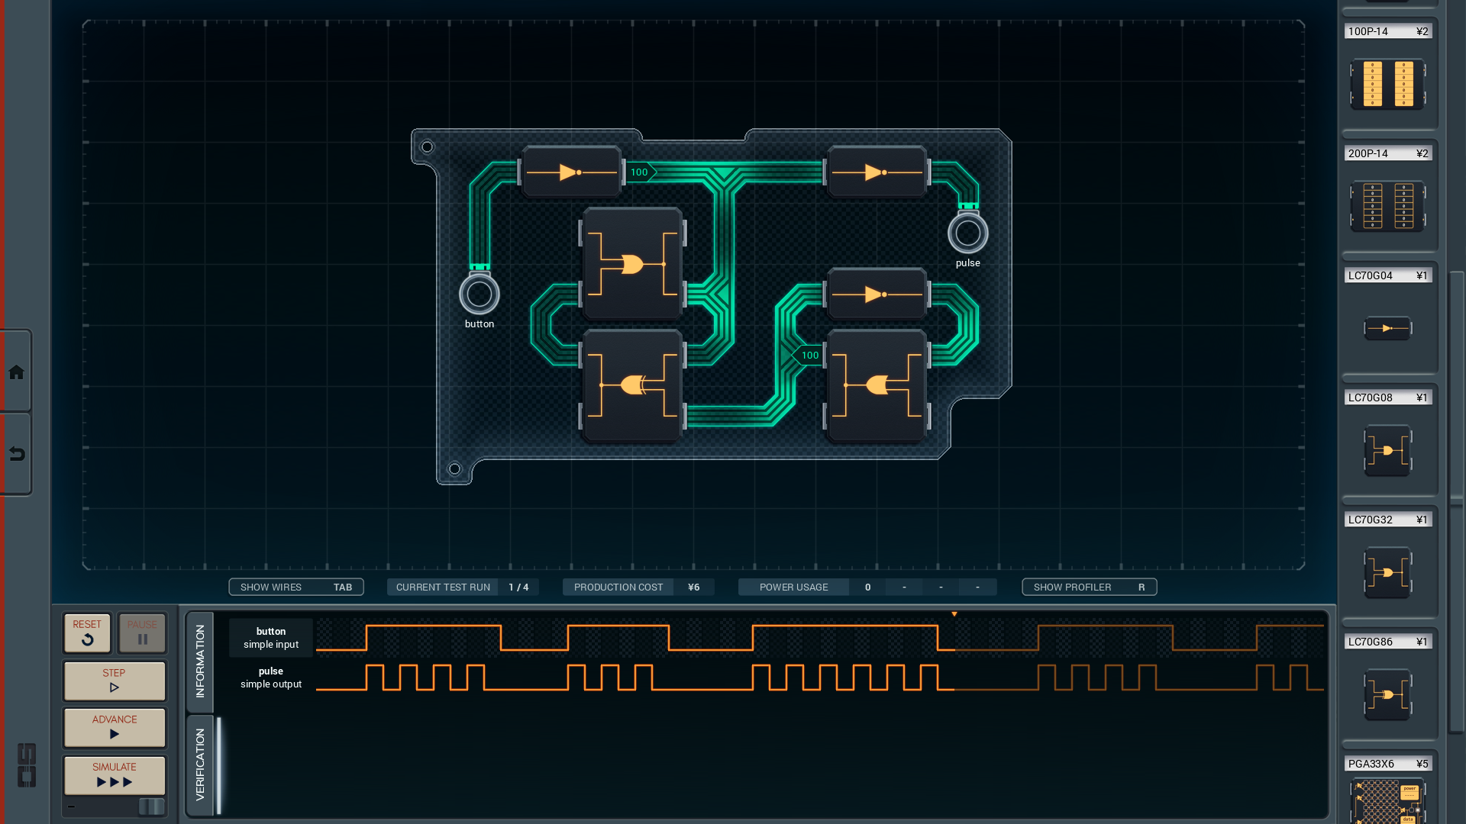Step the simulation once
The image size is (1466, 824).
pos(115,681)
